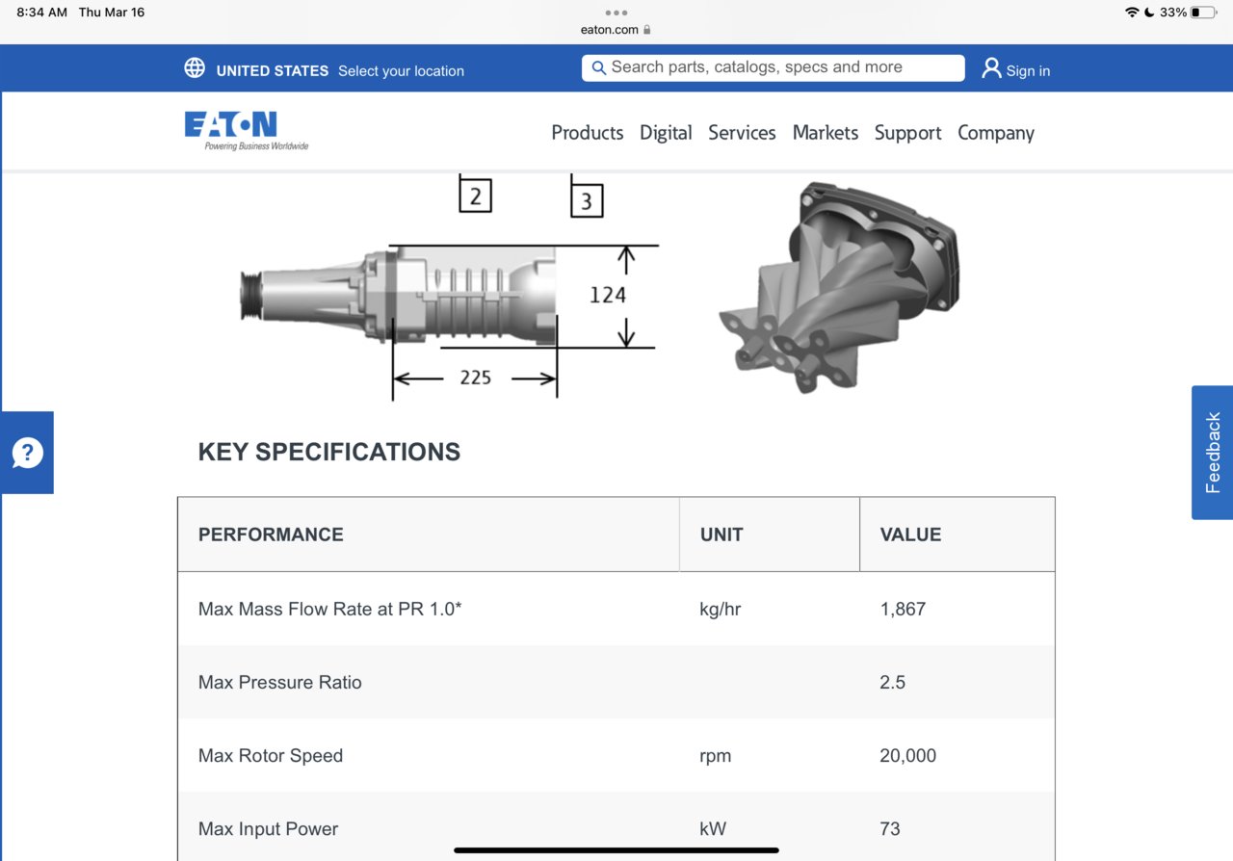Open the help question mark bubble
Screen dimensions: 1233x861
pyautogui.click(x=27, y=453)
